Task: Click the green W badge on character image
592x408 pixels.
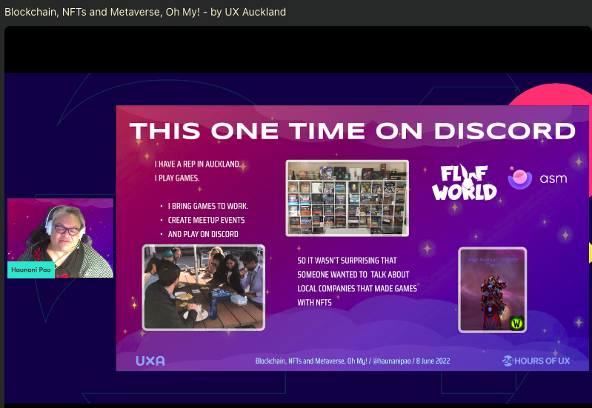Action: point(516,323)
